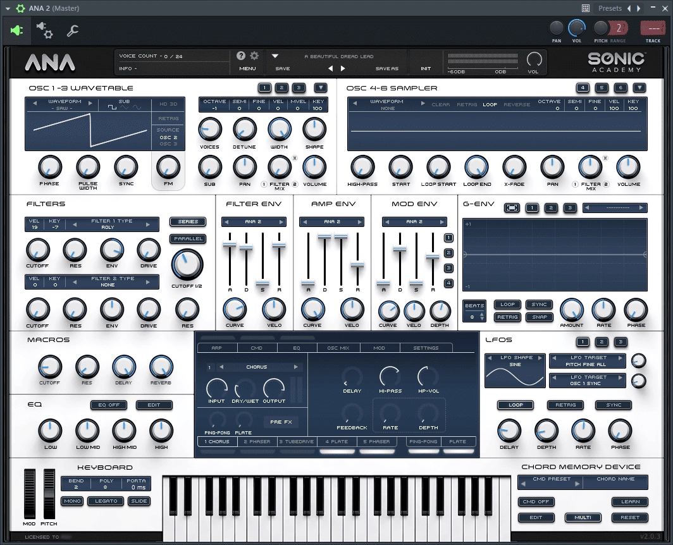Click the ANA help question mark icon

tap(241, 56)
